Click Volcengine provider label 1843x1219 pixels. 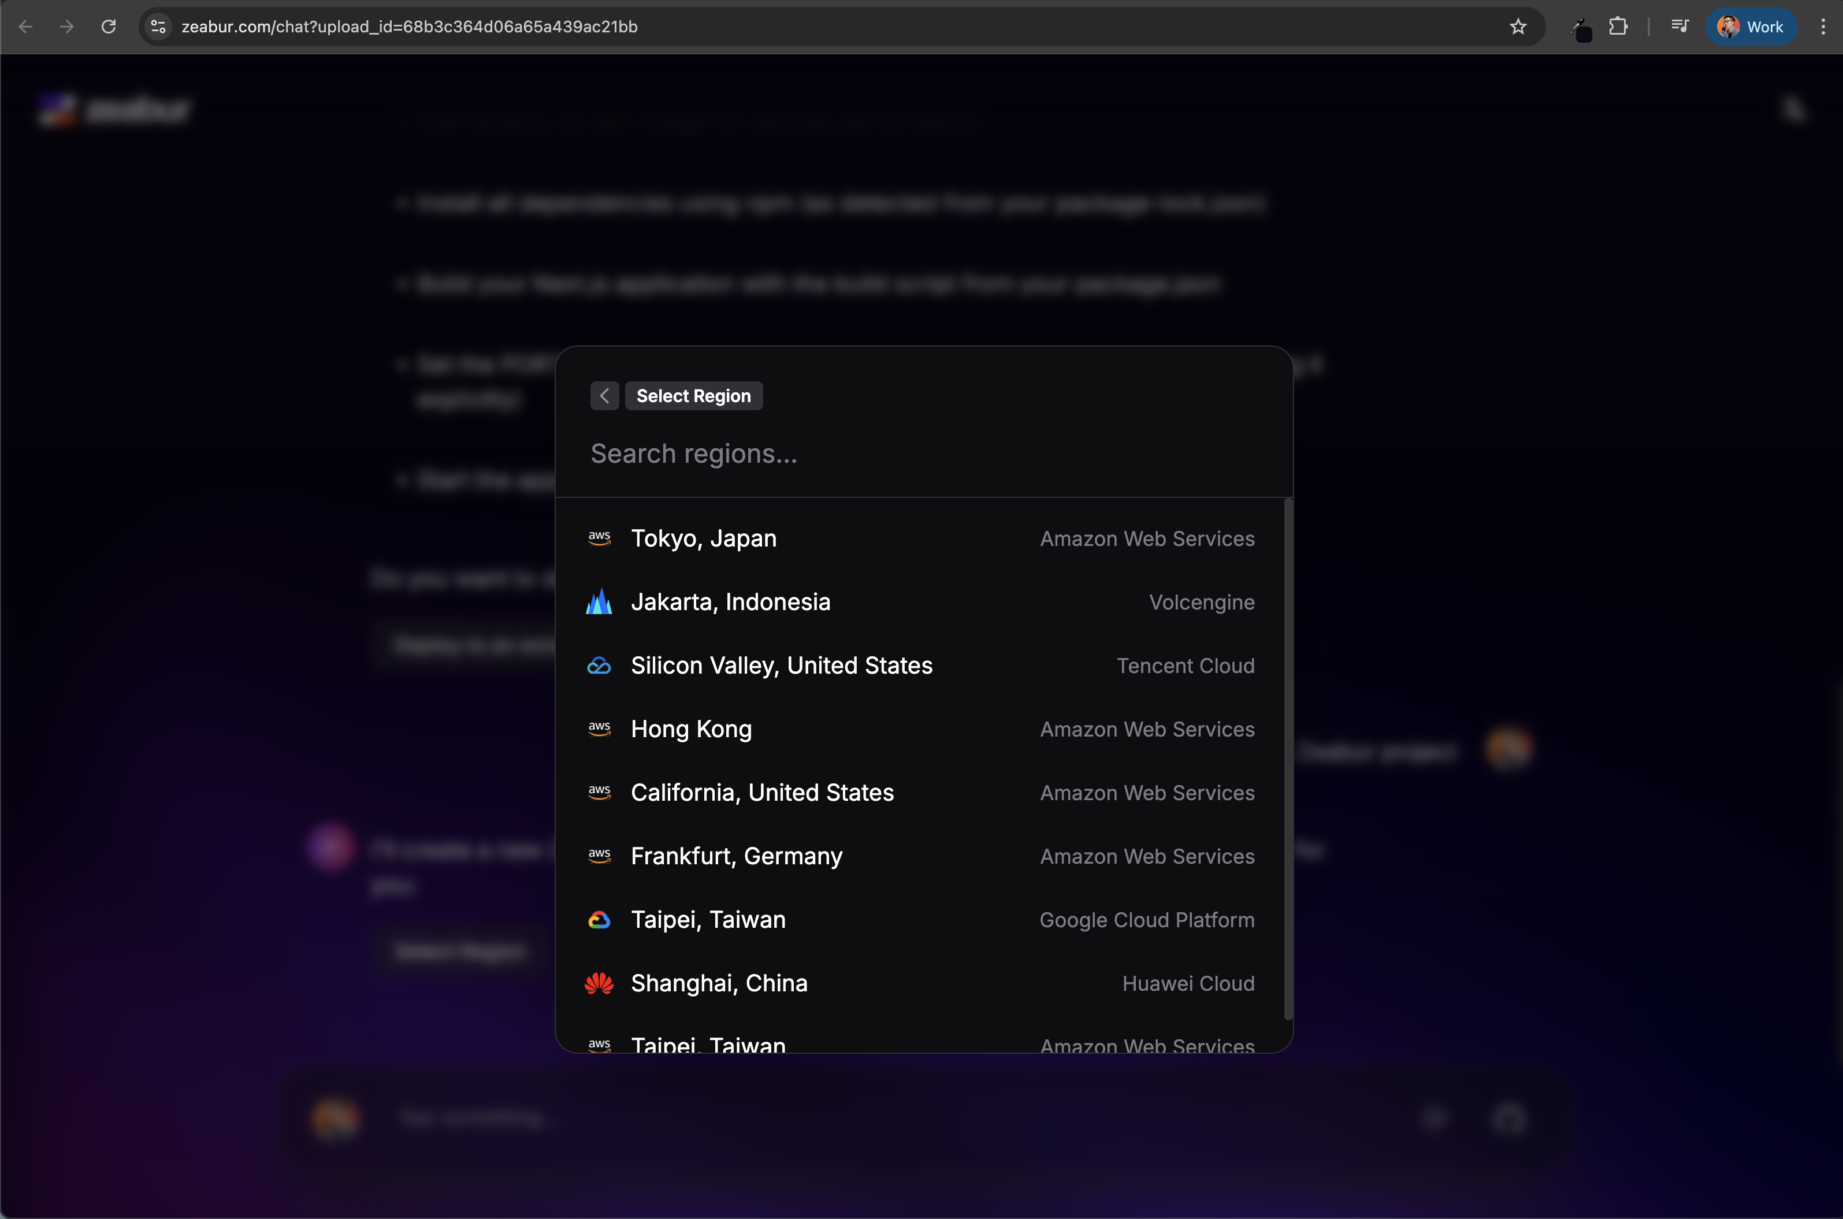[1202, 603]
